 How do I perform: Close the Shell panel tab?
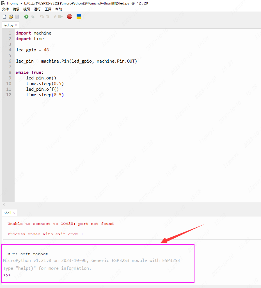point(14,213)
